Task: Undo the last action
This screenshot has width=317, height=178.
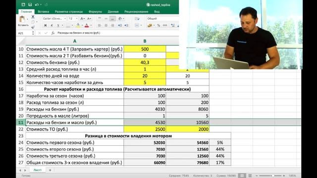Action: (37, 4)
